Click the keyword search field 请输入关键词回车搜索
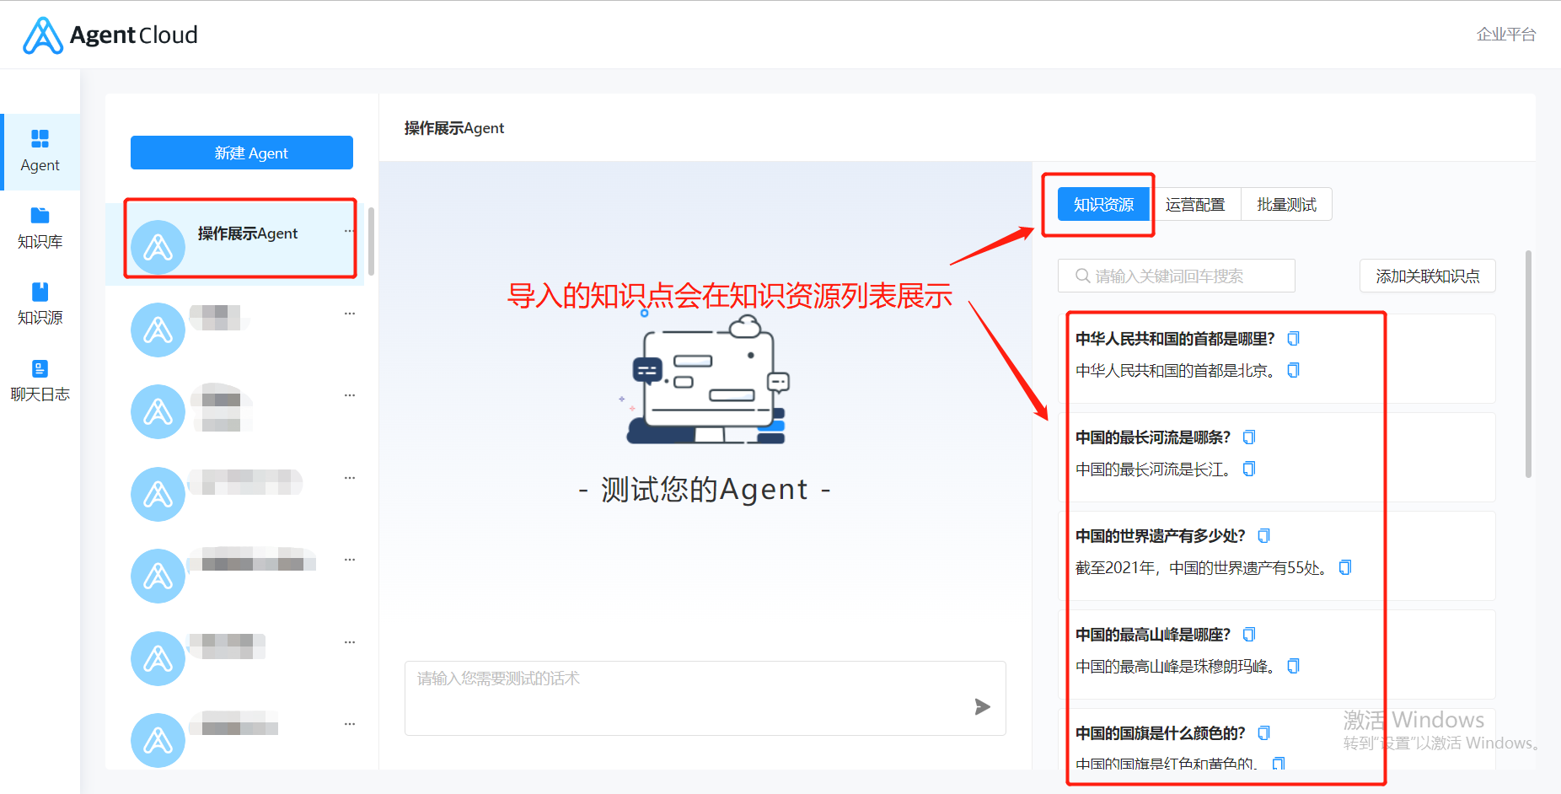Screen dimensions: 1561x794 (1177, 276)
